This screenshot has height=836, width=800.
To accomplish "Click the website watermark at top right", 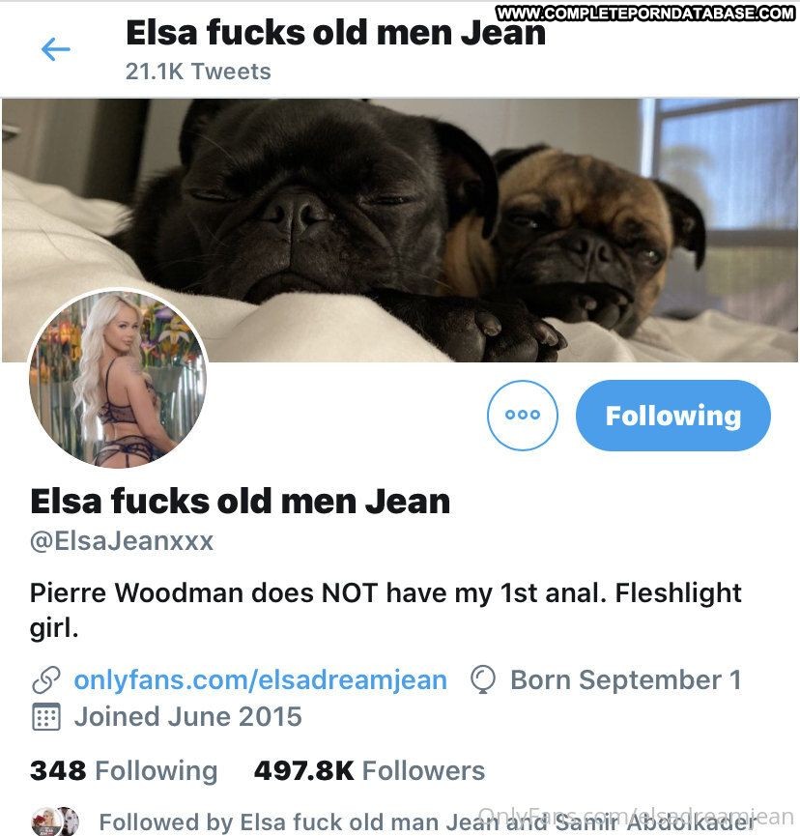I will pos(644,14).
